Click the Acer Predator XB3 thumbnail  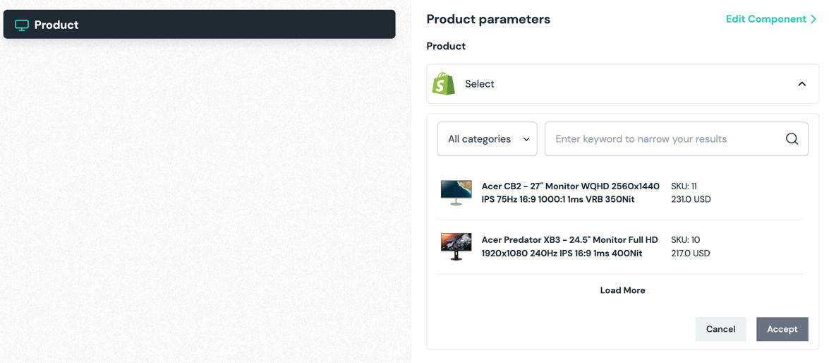point(456,246)
